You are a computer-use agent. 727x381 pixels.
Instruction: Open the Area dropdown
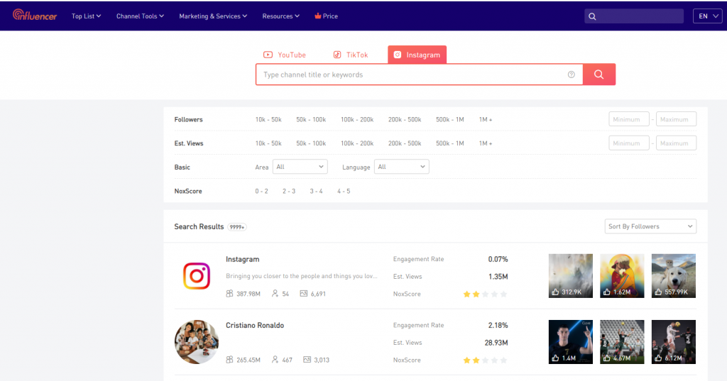(300, 167)
